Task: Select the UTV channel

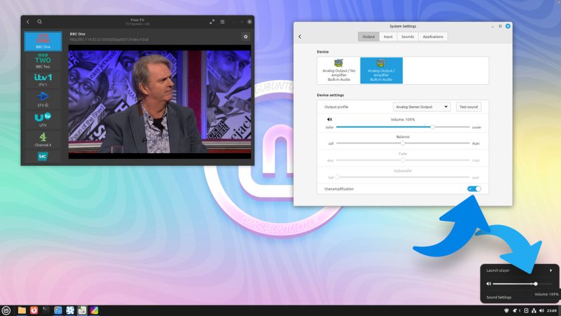Action: pyautogui.click(x=43, y=120)
